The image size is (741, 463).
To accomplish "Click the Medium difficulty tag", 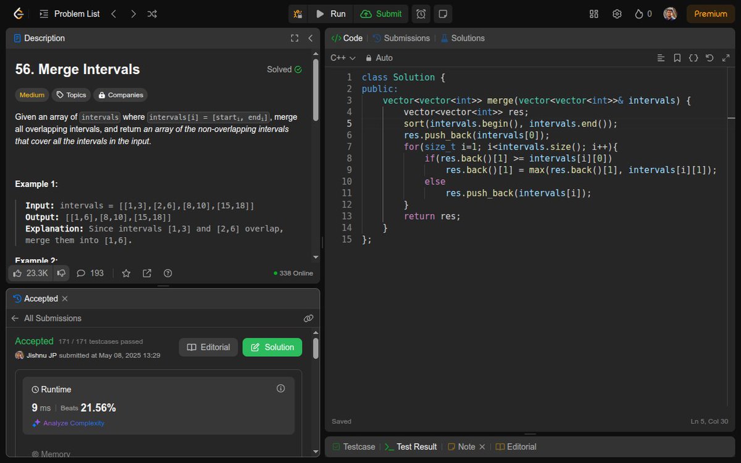I will tap(32, 95).
